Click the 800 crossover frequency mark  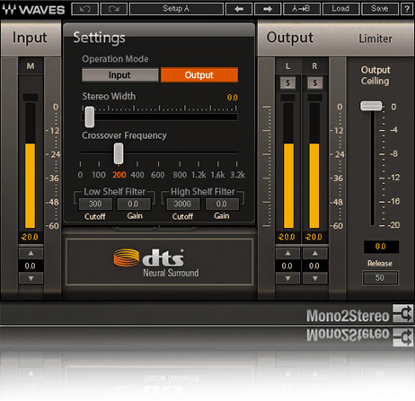pos(180,175)
